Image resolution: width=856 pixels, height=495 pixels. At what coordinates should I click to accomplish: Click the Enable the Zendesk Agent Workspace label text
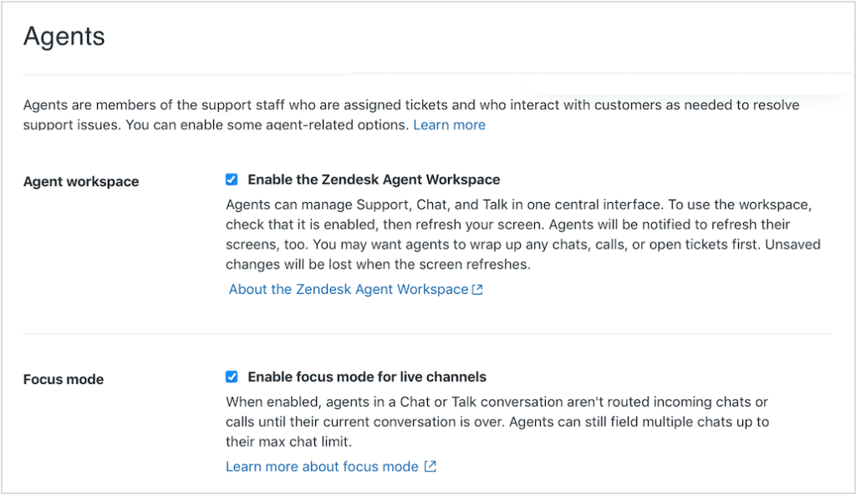tap(374, 180)
